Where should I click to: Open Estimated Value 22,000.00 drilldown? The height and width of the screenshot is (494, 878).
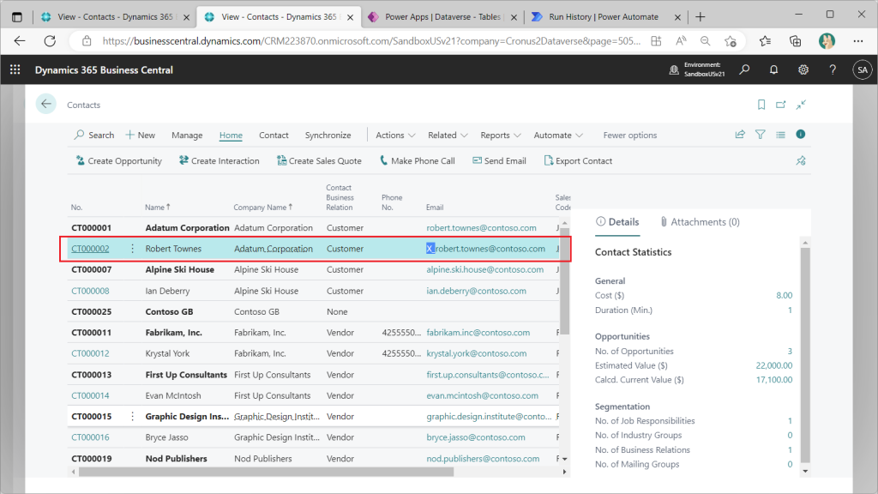(x=774, y=365)
